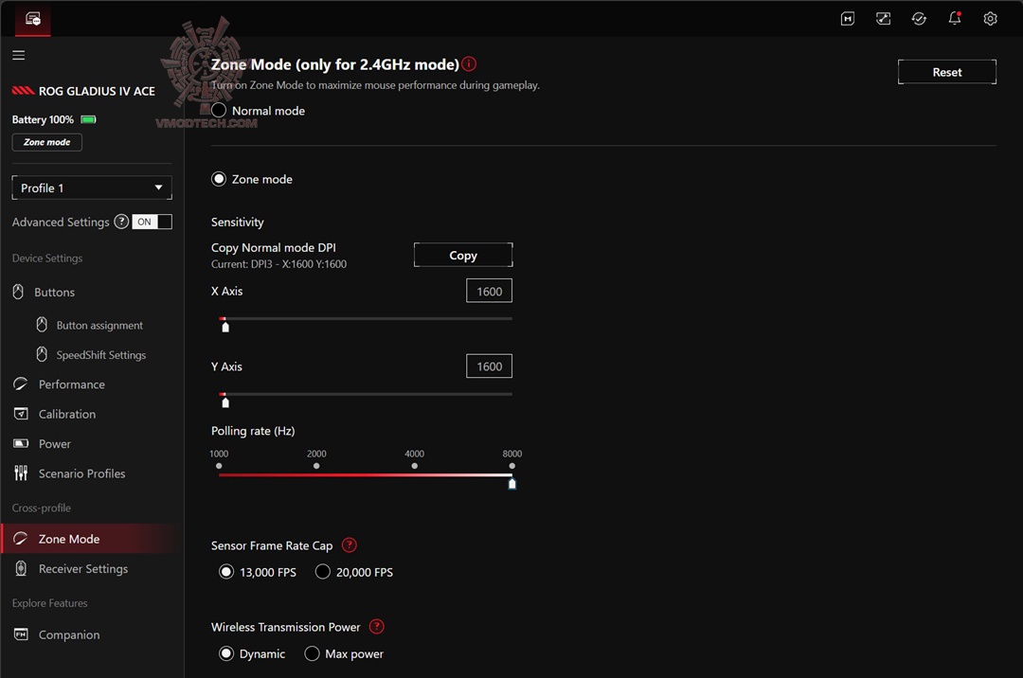Viewport: 1023px width, 678px height.
Task: Click the top bar icon left of the update check
Action: pos(883,18)
